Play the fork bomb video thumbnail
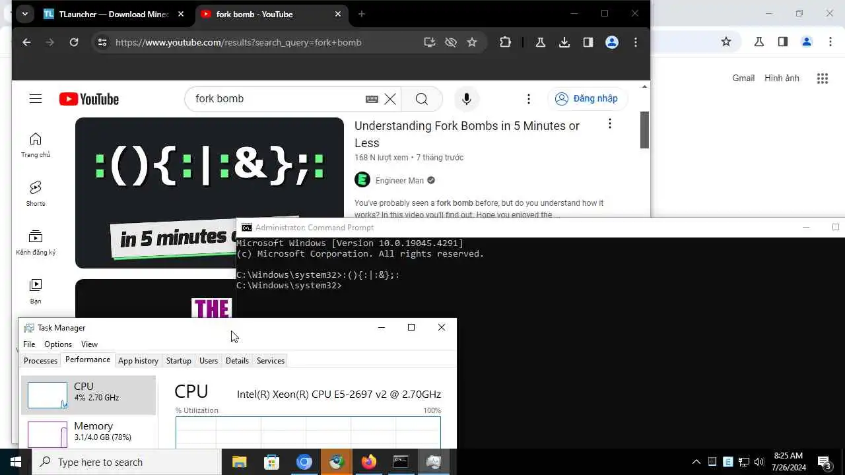Image resolution: width=845 pixels, height=475 pixels. (209, 193)
